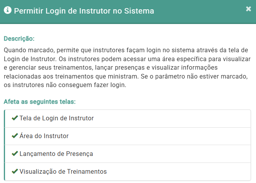This screenshot has height=183, width=256.
Task: Close the Permitir Login de Instrutor dialog
Action: pyautogui.click(x=248, y=9)
